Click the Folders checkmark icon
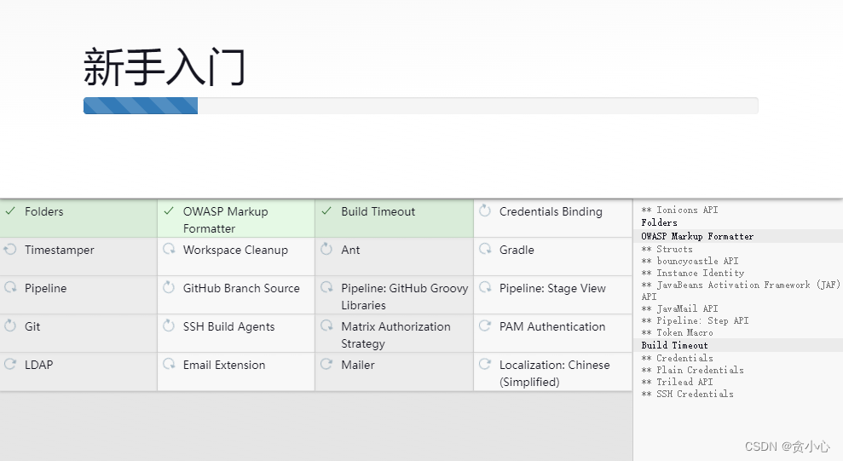Image resolution: width=843 pixels, height=461 pixels. pos(10,211)
